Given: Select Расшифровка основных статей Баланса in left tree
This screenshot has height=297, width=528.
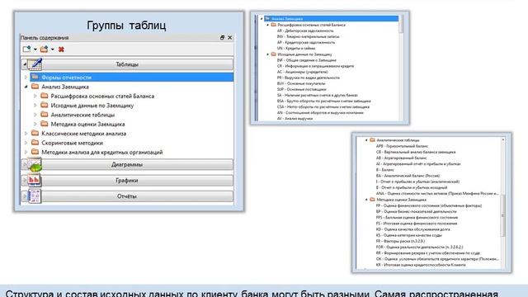Looking at the screenshot, I should pyautogui.click(x=102, y=96).
